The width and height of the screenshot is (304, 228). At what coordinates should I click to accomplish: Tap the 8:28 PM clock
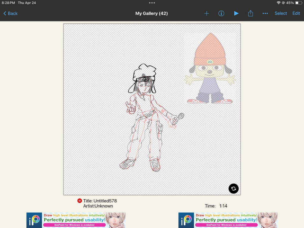8,3
